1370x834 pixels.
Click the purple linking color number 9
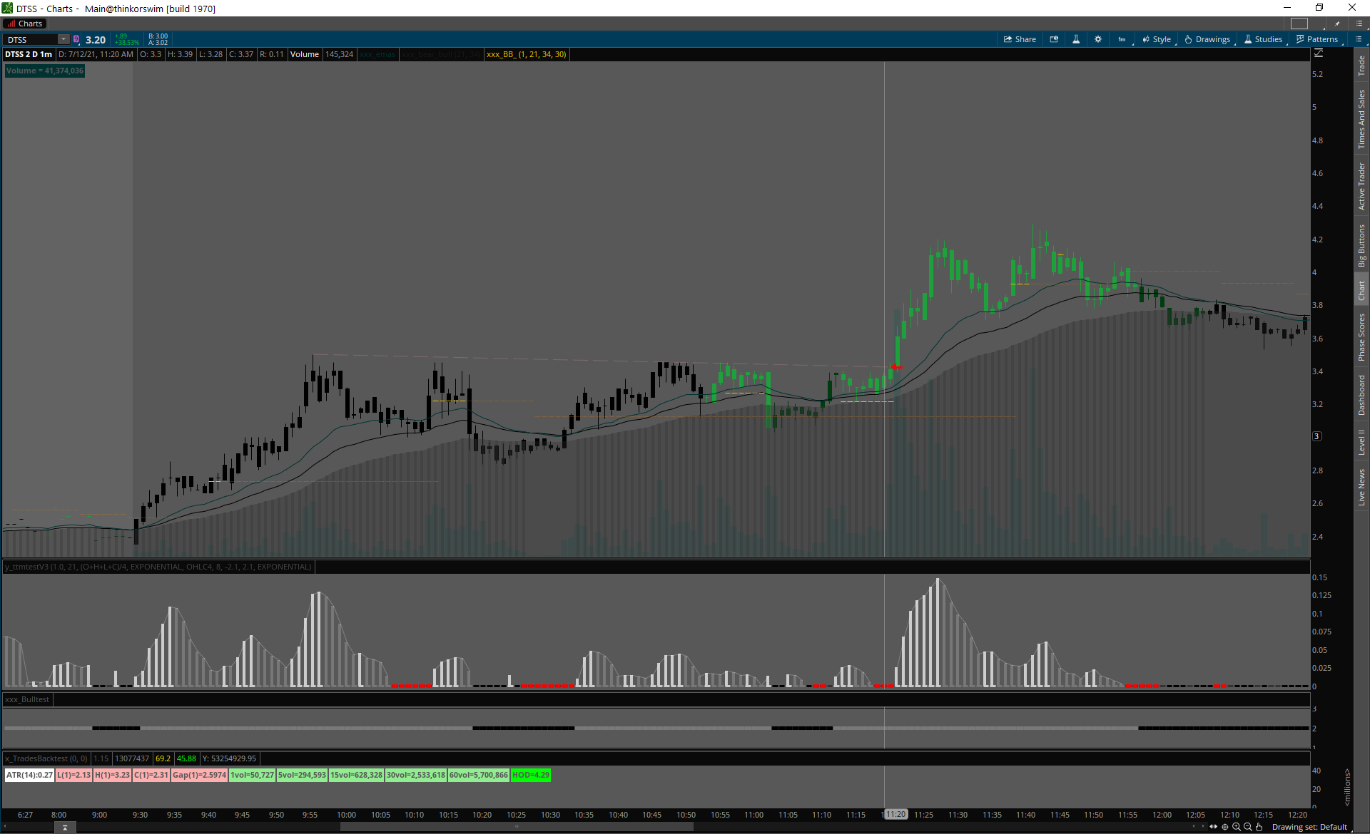(76, 39)
